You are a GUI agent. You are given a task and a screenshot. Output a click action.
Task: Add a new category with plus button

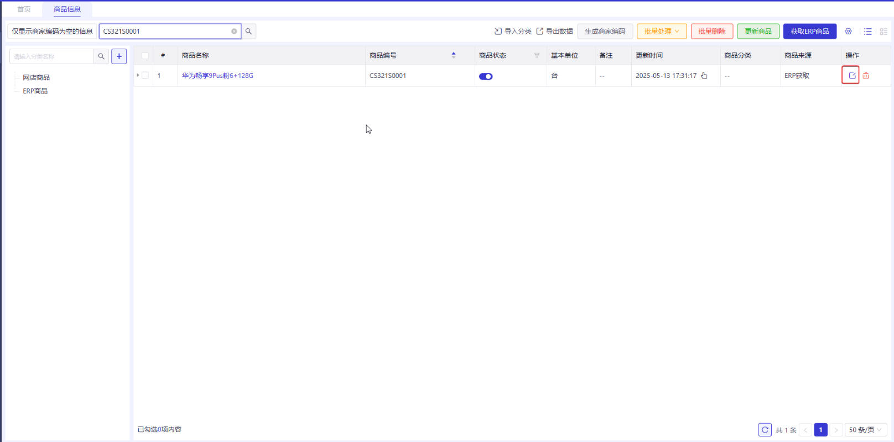(x=119, y=56)
